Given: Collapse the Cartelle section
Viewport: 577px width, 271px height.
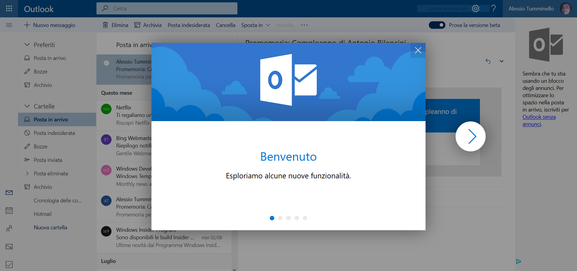Looking at the screenshot, I should tap(27, 106).
